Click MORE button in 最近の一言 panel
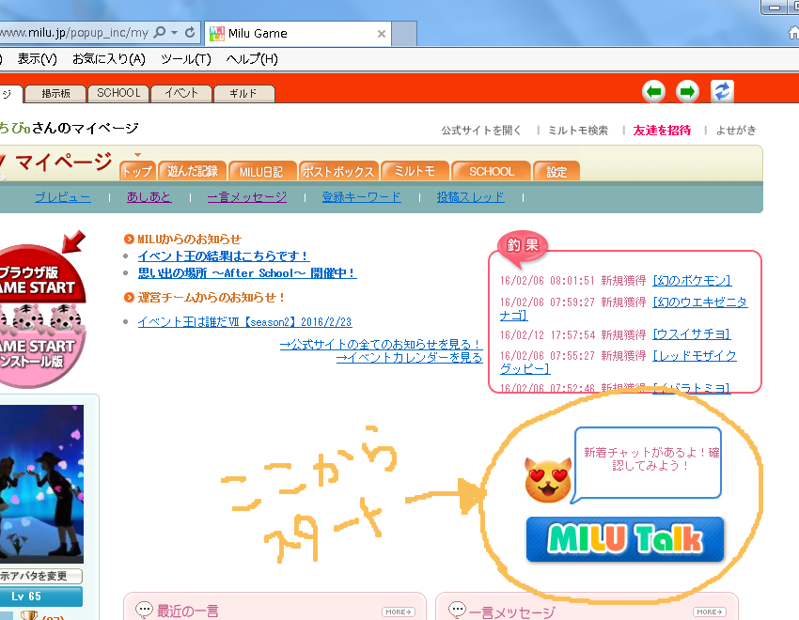The height and width of the screenshot is (620, 799). click(399, 612)
